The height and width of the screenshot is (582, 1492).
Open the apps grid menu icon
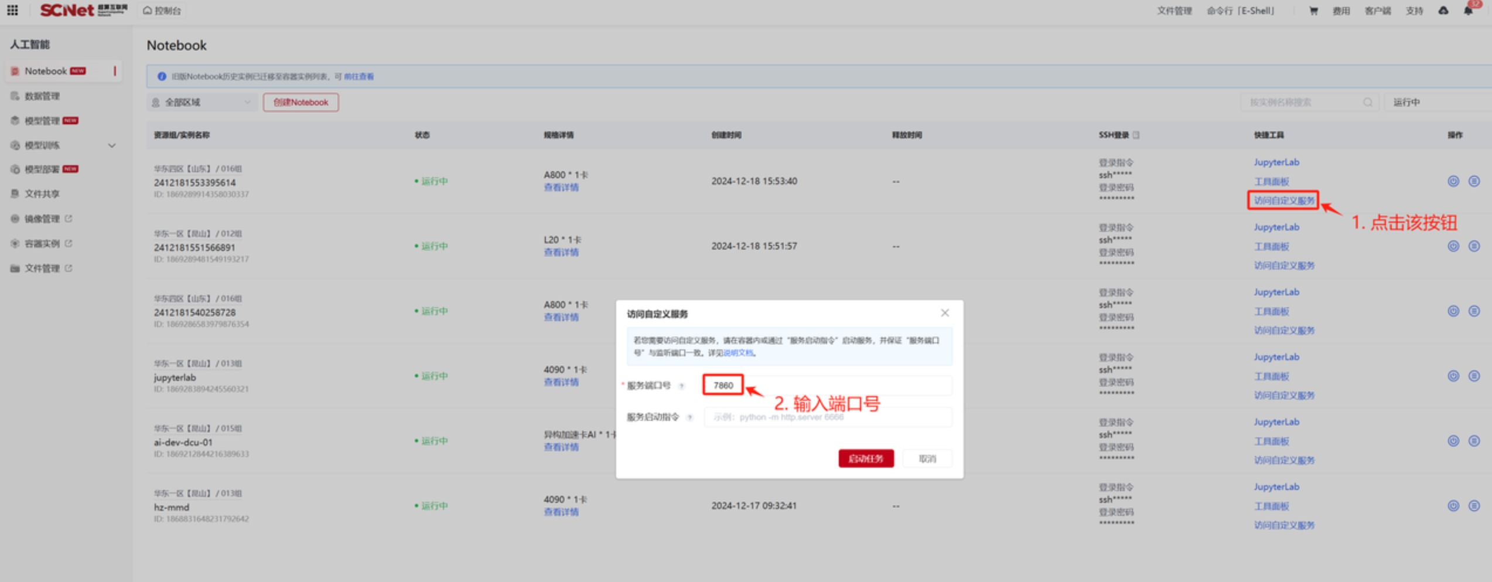pos(12,10)
